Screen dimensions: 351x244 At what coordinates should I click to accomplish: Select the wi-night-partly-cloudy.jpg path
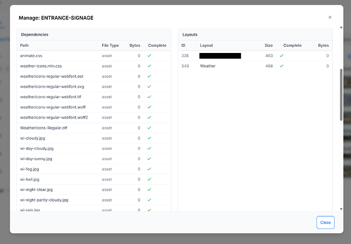44,200
